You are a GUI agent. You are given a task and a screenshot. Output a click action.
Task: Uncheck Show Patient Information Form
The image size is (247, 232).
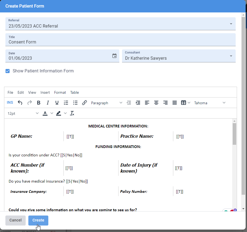click(8, 71)
